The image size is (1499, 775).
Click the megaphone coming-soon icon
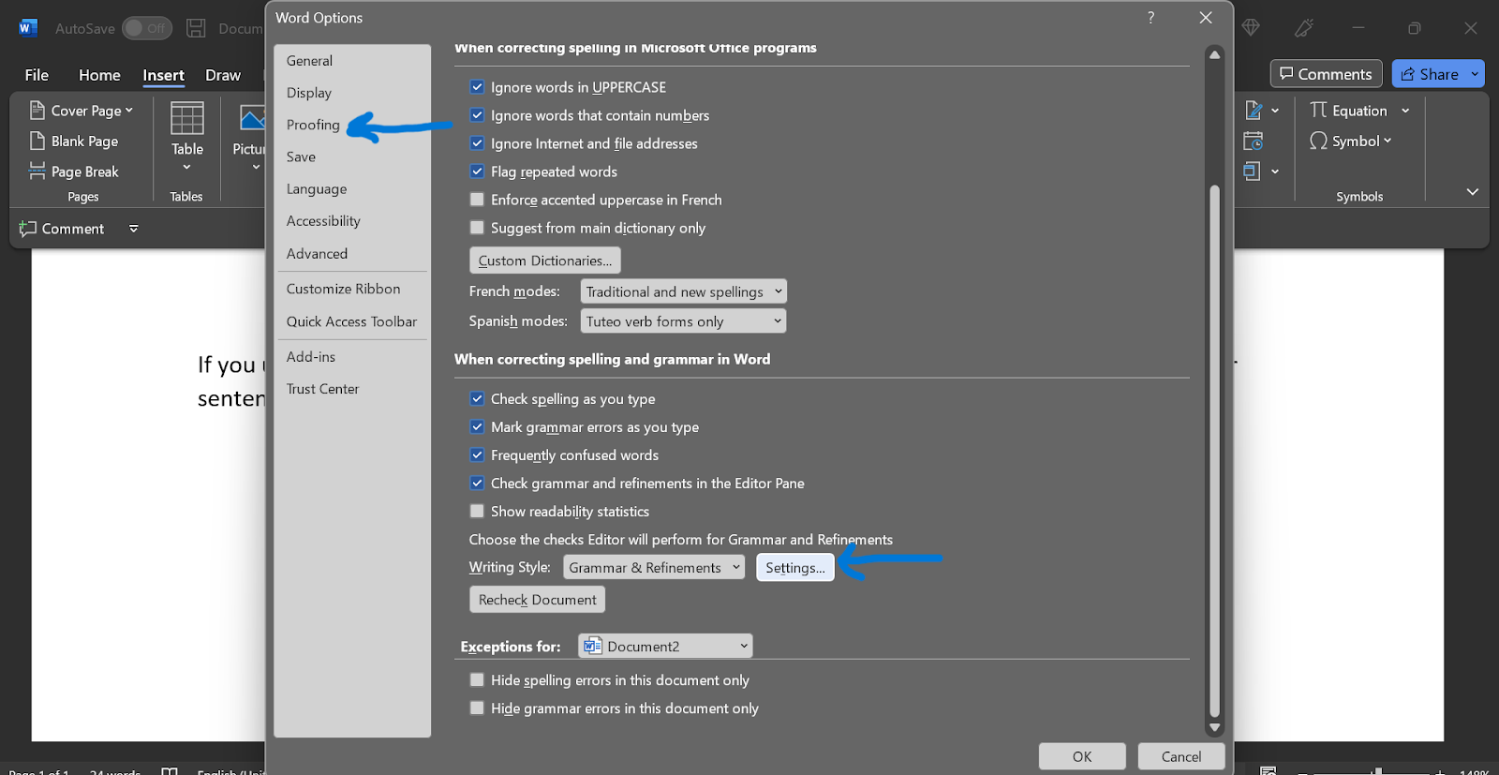tap(1304, 28)
